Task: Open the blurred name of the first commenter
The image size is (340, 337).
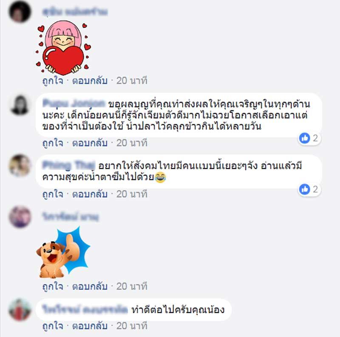Action: pos(75,12)
